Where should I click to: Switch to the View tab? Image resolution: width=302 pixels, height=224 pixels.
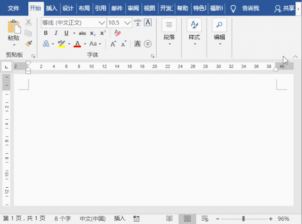[x=150, y=8]
